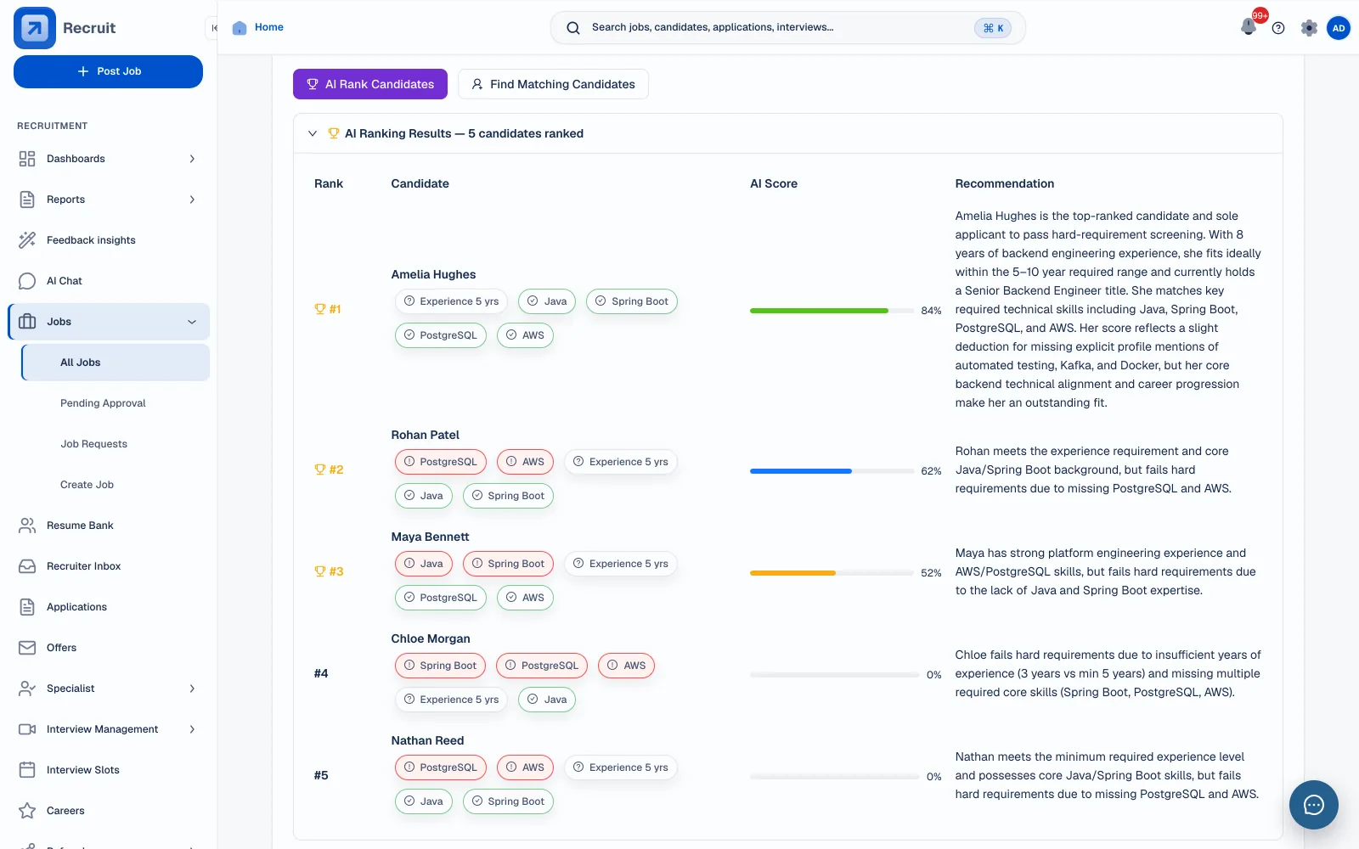Open Recruiter Inbox
This screenshot has height=849, width=1359.
point(108,566)
